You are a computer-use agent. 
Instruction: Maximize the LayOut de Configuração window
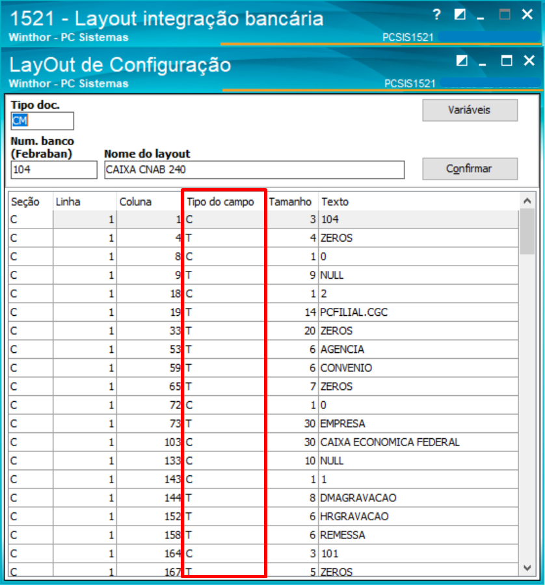(x=507, y=61)
